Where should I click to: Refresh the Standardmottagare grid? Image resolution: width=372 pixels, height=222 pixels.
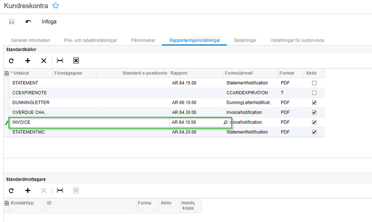point(11,190)
